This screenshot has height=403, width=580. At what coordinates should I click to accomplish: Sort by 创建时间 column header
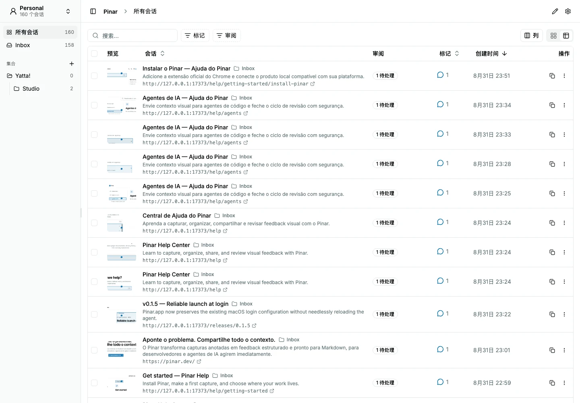coord(491,54)
